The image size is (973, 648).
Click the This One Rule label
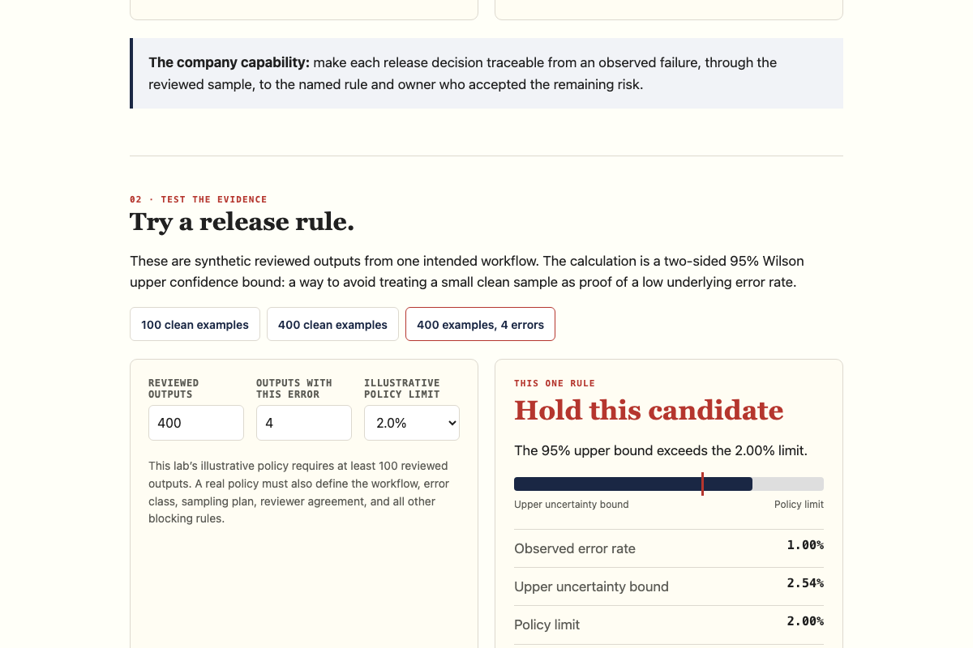click(x=555, y=383)
